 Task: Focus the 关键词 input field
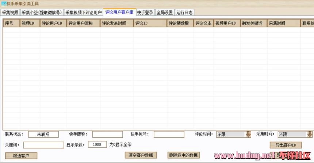click(x=44, y=145)
